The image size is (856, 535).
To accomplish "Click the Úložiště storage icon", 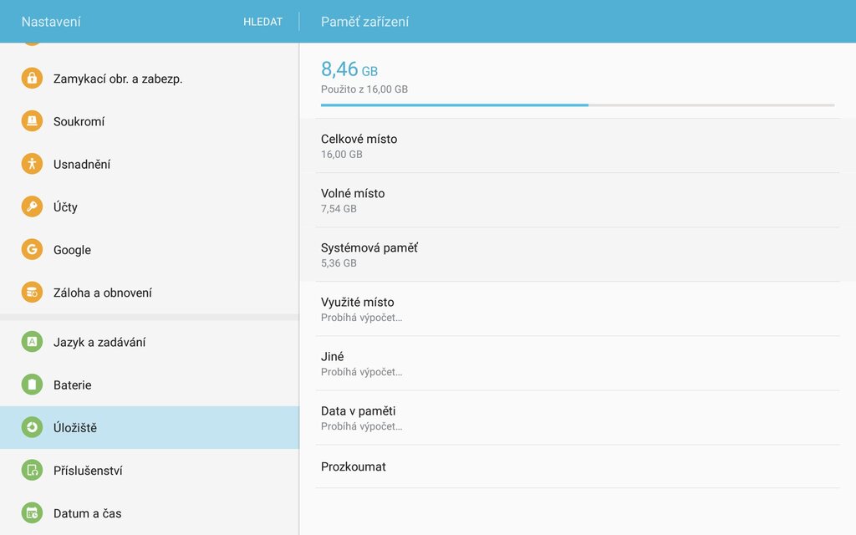I will coord(31,427).
